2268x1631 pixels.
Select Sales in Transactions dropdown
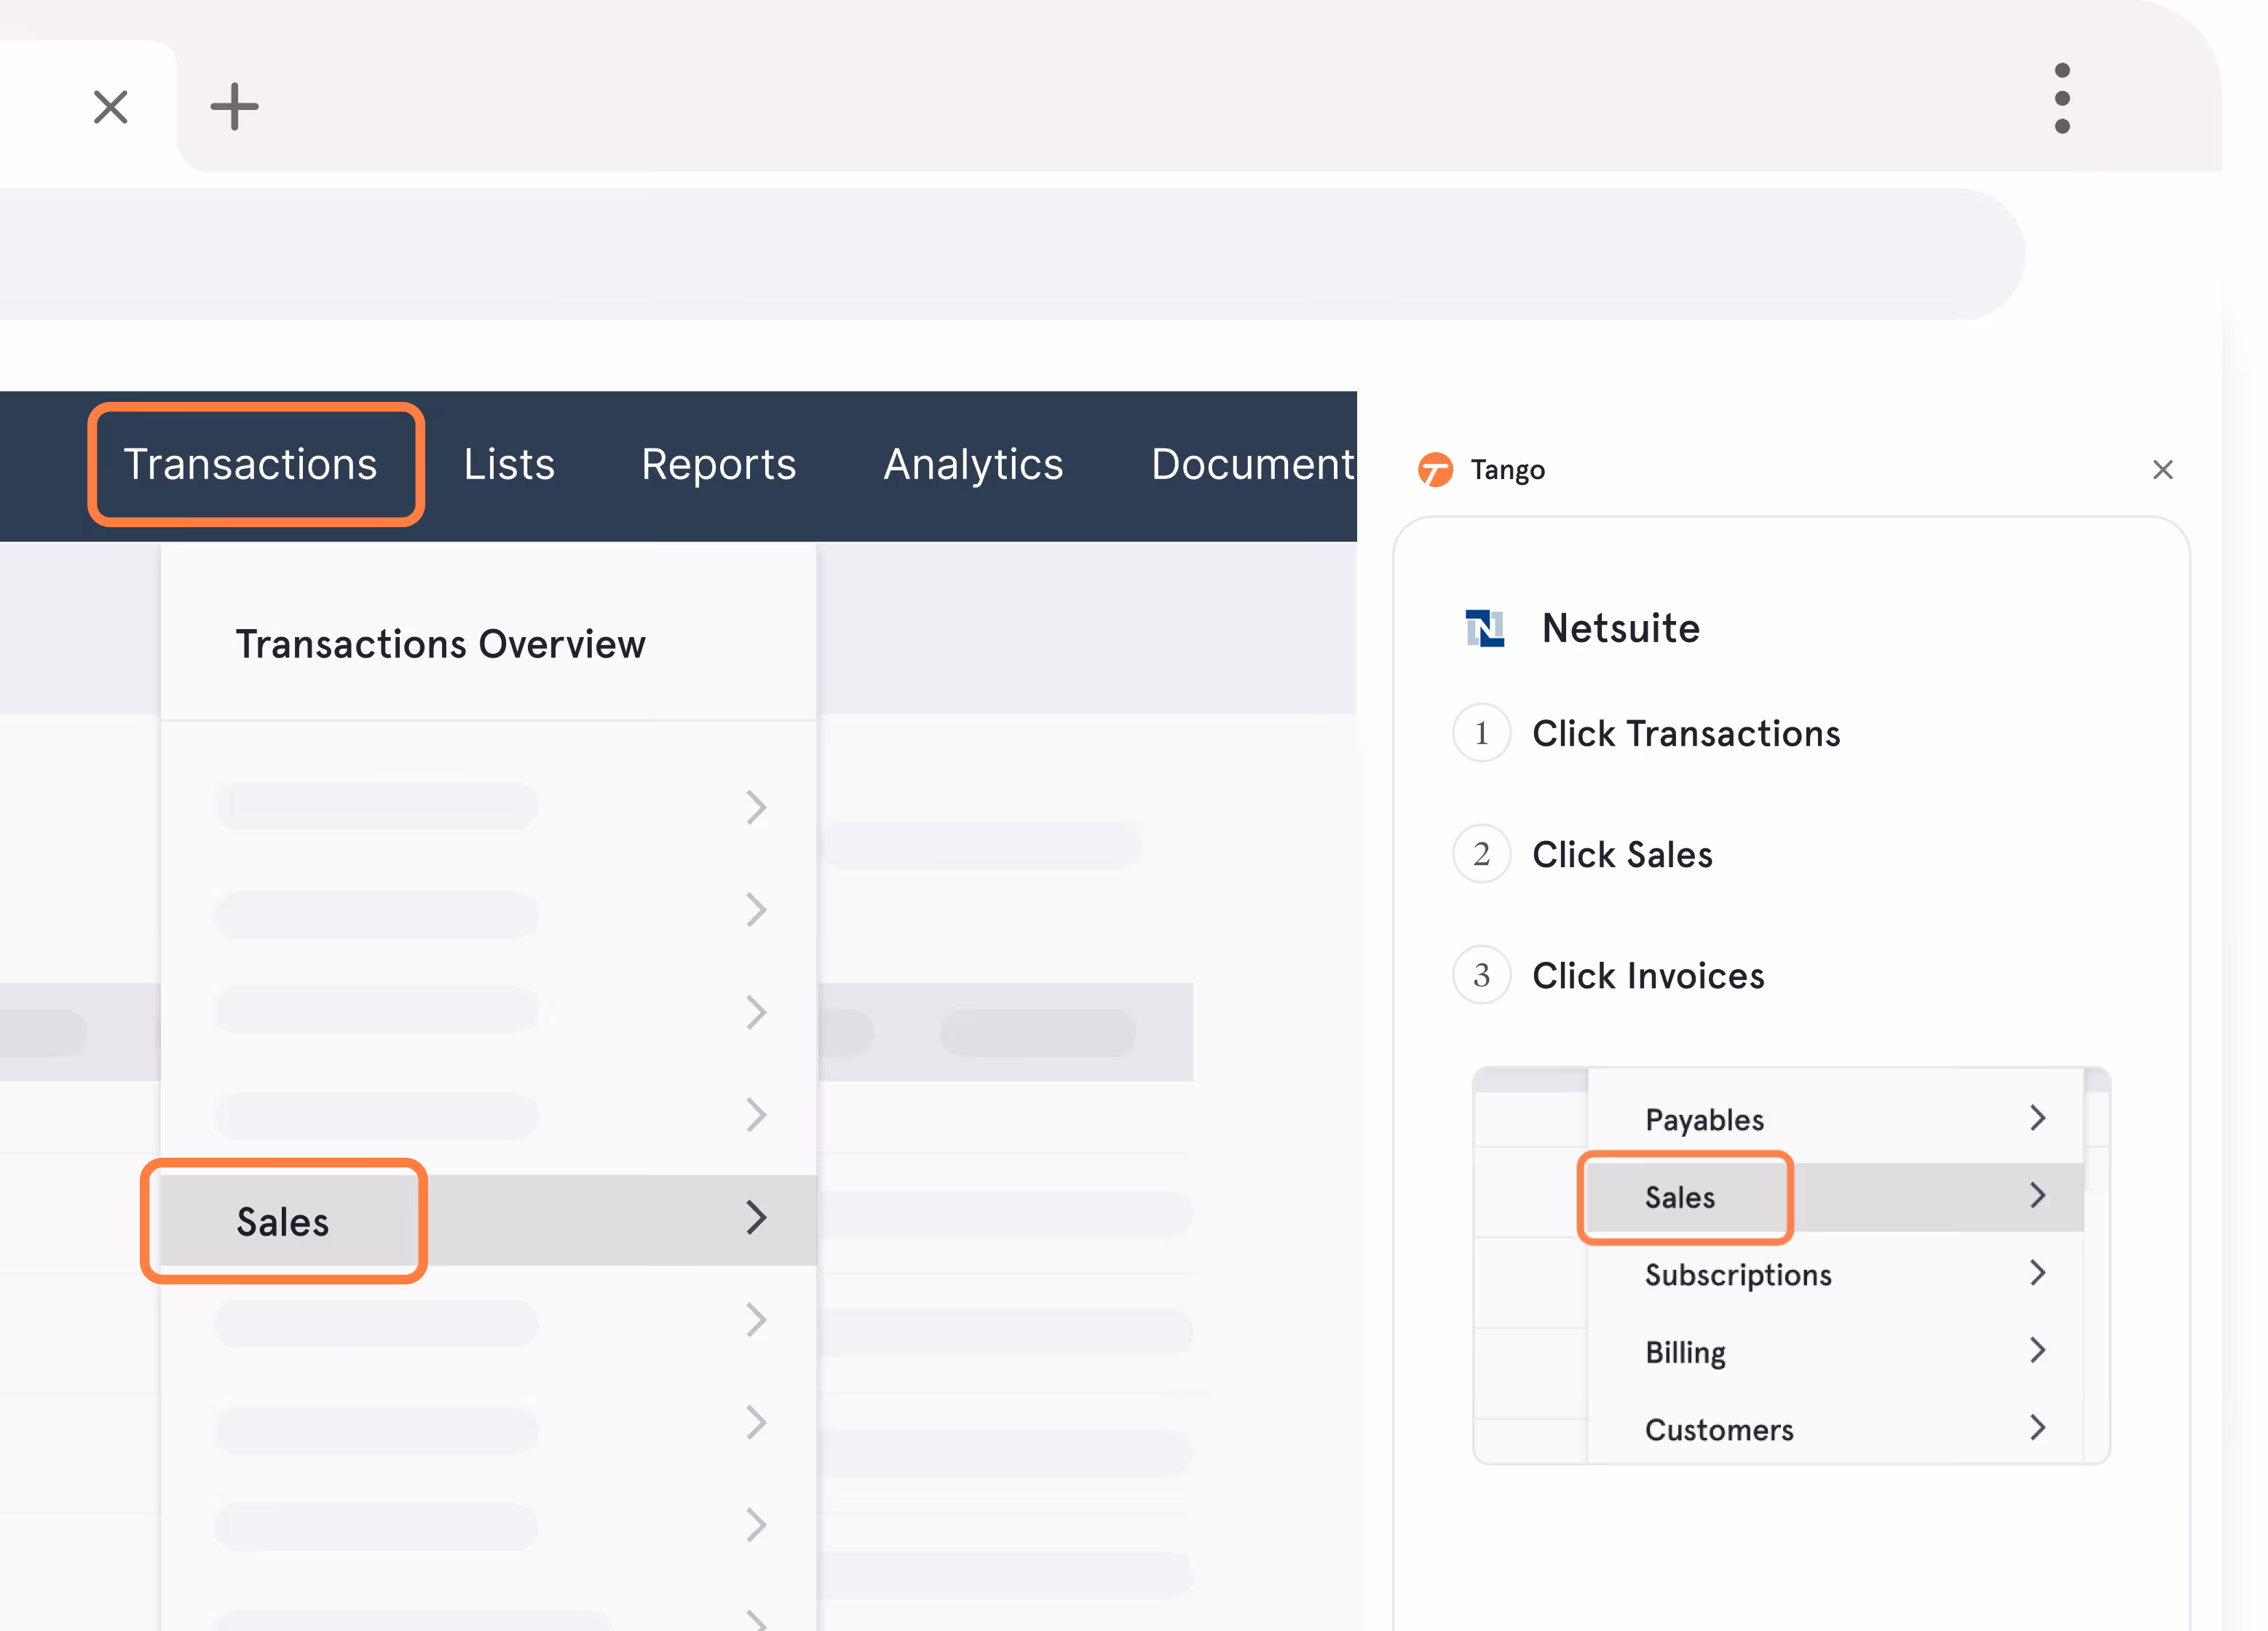click(283, 1221)
